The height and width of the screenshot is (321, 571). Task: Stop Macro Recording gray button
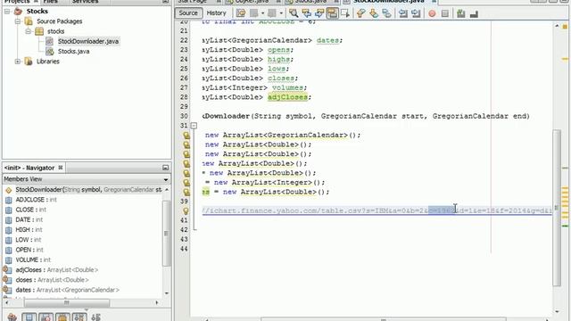coord(444,14)
